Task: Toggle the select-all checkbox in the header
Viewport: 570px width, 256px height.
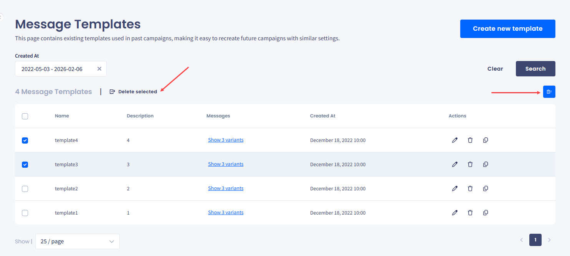Action: pos(25,116)
